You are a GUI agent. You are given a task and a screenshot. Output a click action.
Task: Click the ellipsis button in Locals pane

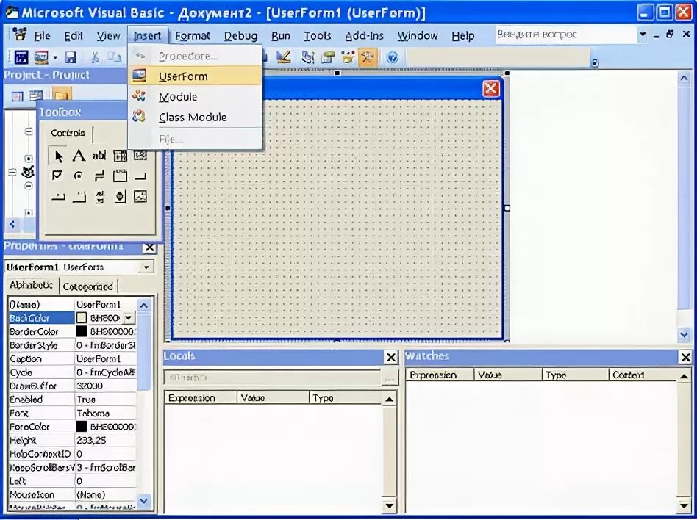[x=389, y=378]
